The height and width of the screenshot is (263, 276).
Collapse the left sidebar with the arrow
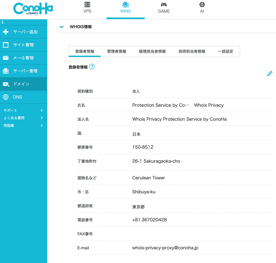(3, 22)
